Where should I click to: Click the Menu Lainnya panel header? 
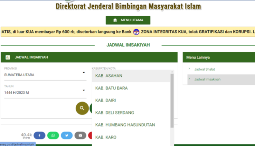tap(219, 58)
